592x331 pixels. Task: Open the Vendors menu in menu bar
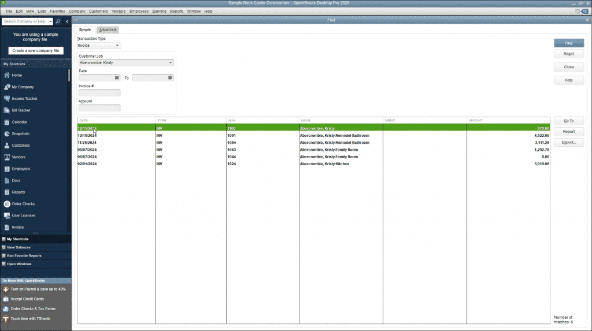pyautogui.click(x=119, y=12)
